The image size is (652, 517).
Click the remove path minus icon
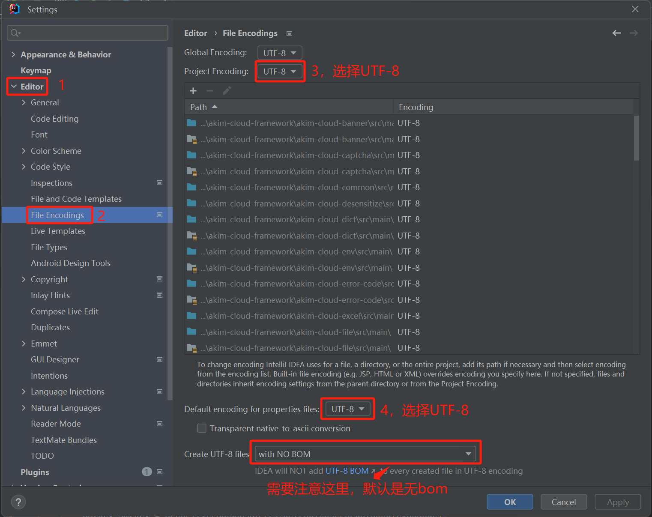pyautogui.click(x=210, y=91)
